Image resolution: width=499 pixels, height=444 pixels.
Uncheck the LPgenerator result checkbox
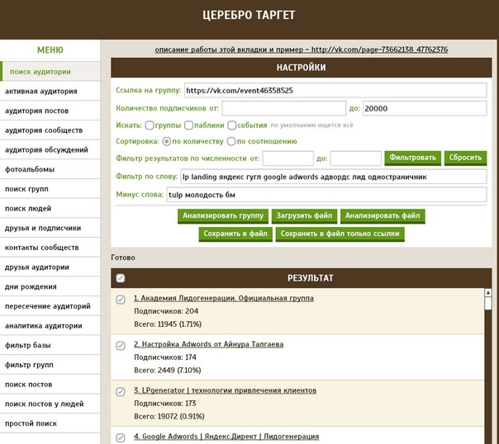coord(121,391)
